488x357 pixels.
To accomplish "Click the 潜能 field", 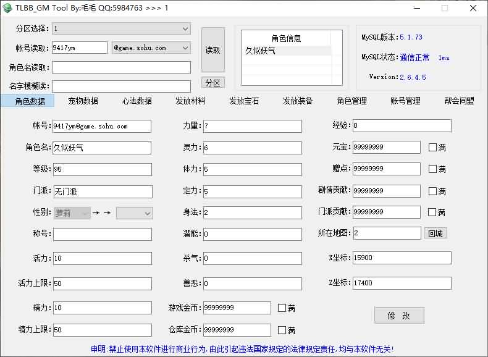I will click(253, 234).
